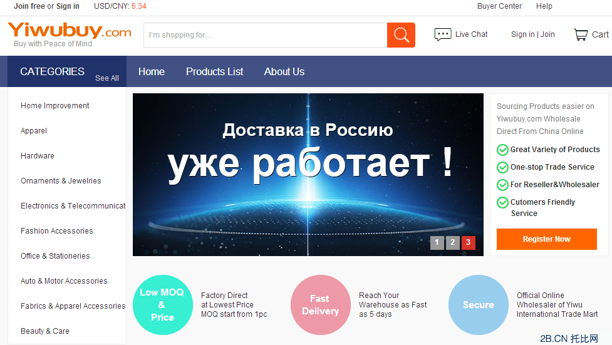Viewport: 612px width, 345px height.
Task: Expand the See All categories link
Action: tap(106, 78)
